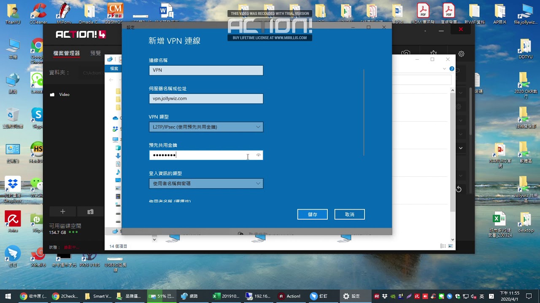Click the add folder plus button in Action!
This screenshot has width=540, height=303.
(x=62, y=211)
